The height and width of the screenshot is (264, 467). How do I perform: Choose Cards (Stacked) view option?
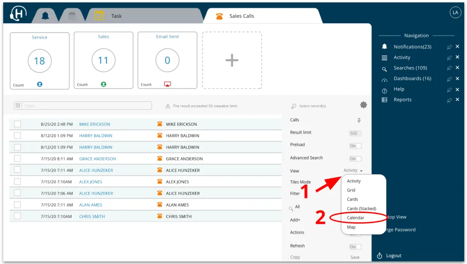pos(362,208)
